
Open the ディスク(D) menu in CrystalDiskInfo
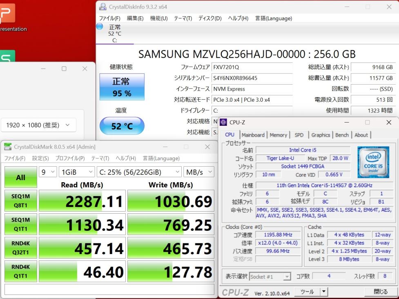tap(210, 18)
